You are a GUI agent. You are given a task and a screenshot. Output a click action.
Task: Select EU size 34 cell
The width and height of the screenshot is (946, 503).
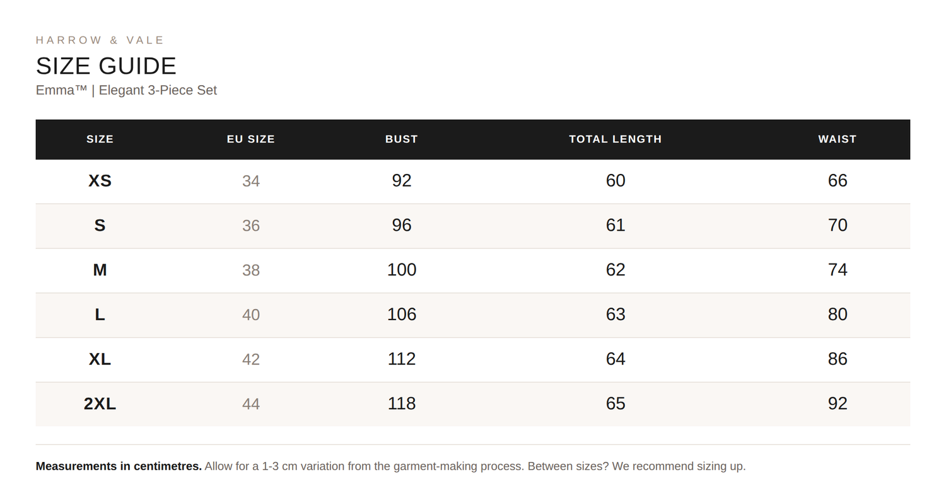coord(251,181)
